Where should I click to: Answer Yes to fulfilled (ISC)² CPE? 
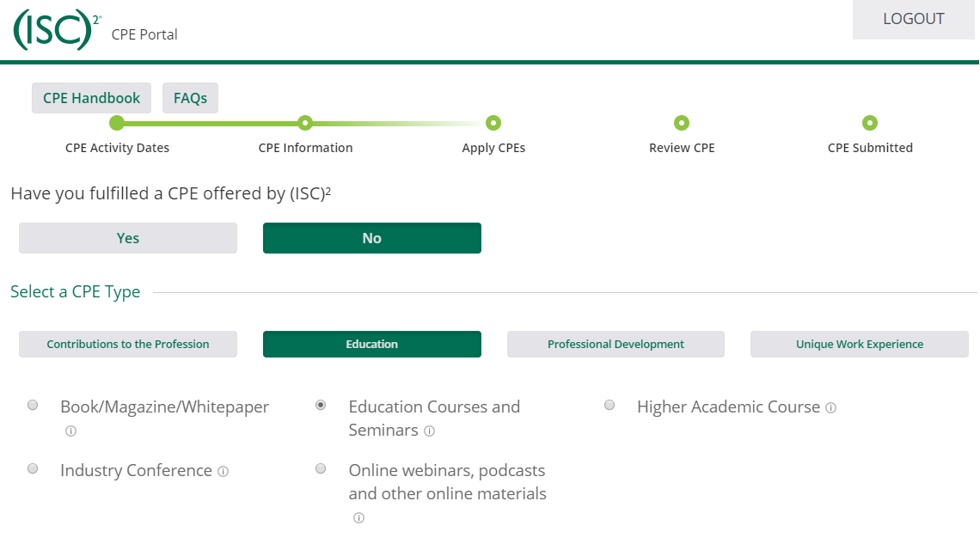tap(128, 238)
